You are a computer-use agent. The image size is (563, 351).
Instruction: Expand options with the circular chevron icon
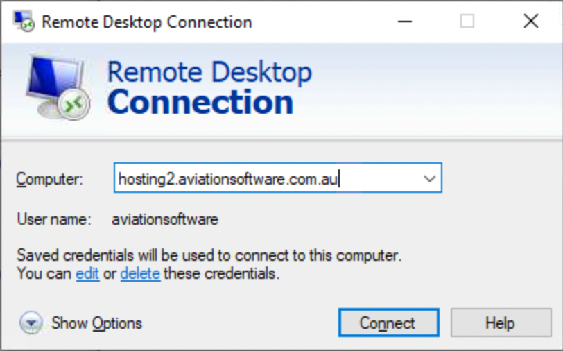point(31,323)
